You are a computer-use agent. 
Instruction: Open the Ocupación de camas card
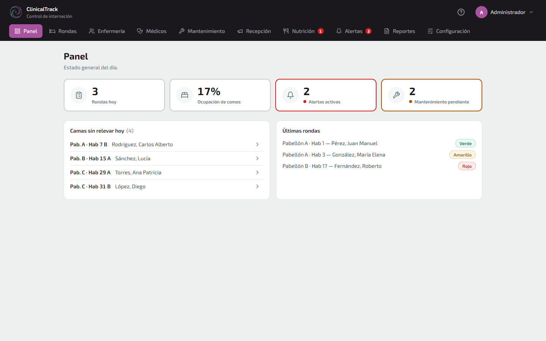pyautogui.click(x=220, y=95)
